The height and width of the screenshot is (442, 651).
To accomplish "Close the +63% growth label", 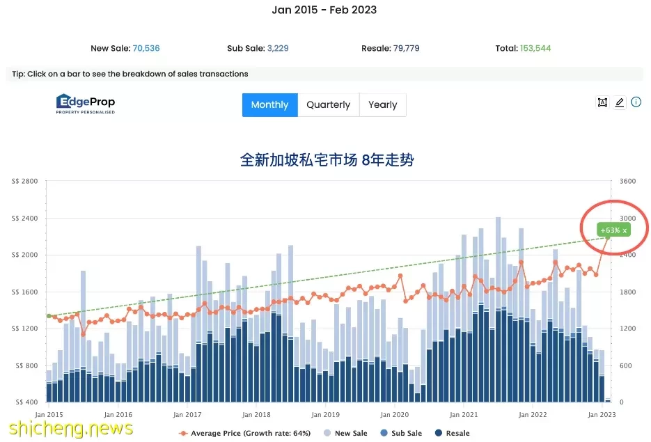I will click(x=625, y=231).
